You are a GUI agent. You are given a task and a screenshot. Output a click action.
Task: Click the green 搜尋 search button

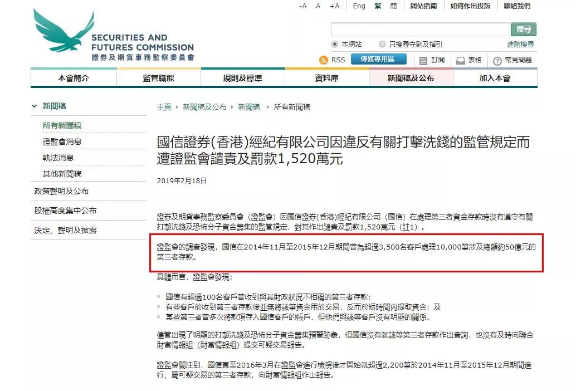(x=524, y=29)
